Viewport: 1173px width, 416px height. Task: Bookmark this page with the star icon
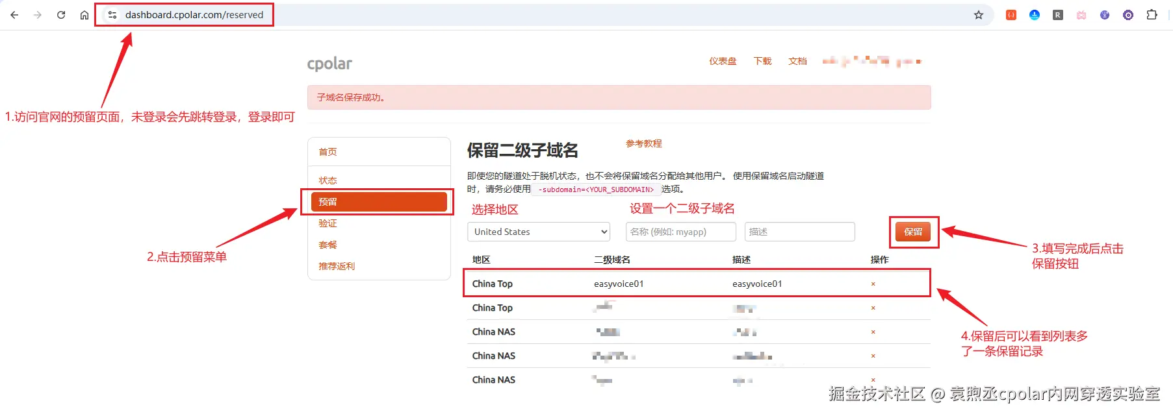tap(979, 15)
